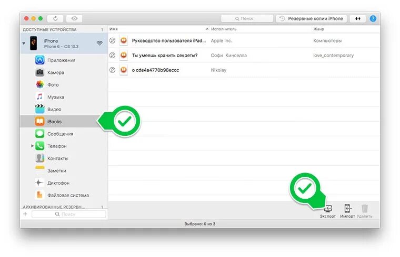Sort by the Исполнитель column header
Viewport: 400px width, 257px height.
tap(261, 29)
